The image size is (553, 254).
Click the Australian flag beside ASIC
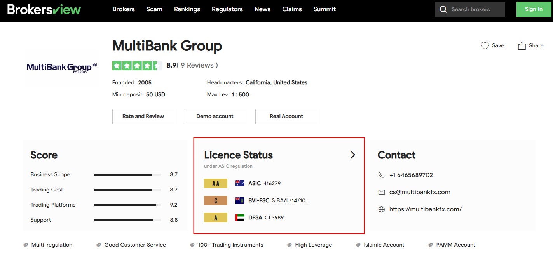240,183
